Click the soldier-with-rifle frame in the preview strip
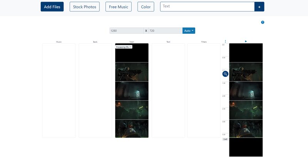Image resolution: width=308 pixels, height=159 pixels. click(x=246, y=72)
